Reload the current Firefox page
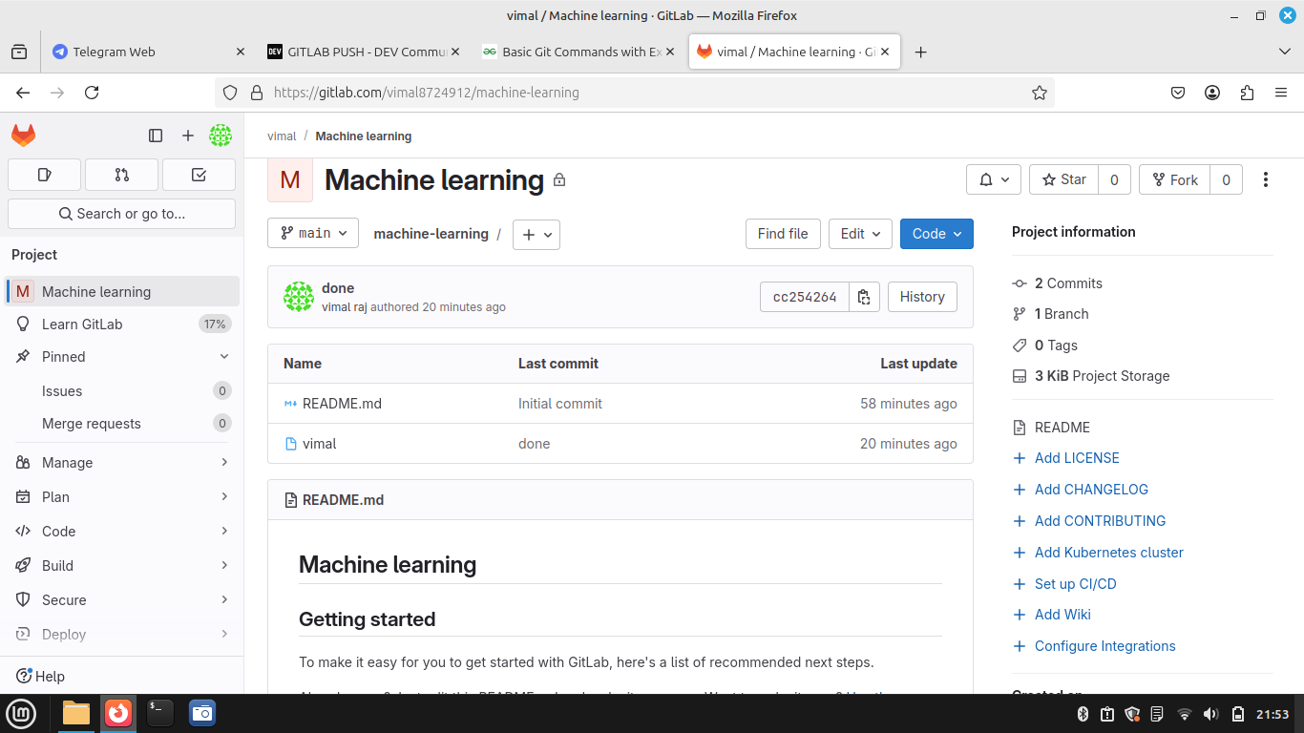 tap(92, 93)
